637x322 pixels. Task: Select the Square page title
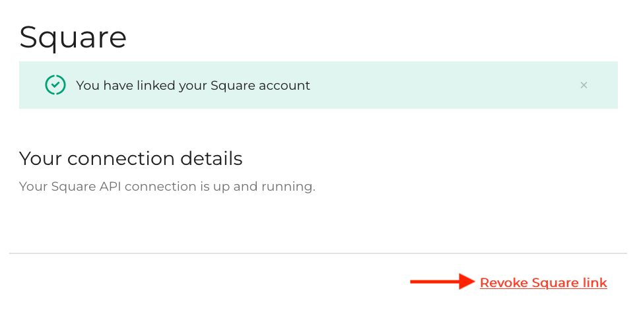click(x=73, y=37)
